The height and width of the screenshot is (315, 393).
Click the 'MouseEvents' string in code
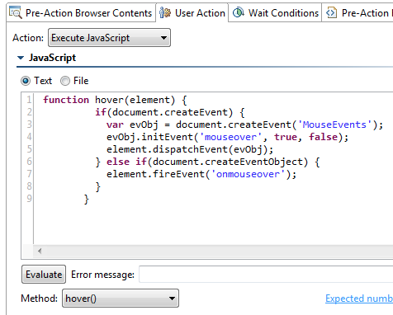click(x=334, y=125)
